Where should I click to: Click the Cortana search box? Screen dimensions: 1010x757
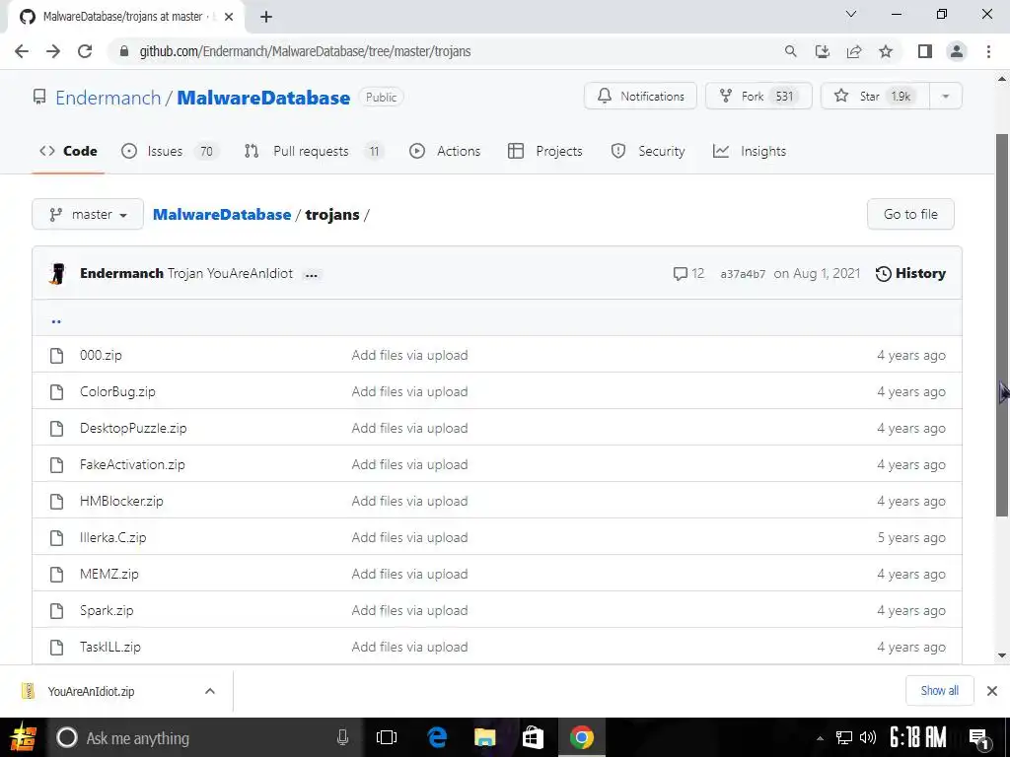click(205, 737)
